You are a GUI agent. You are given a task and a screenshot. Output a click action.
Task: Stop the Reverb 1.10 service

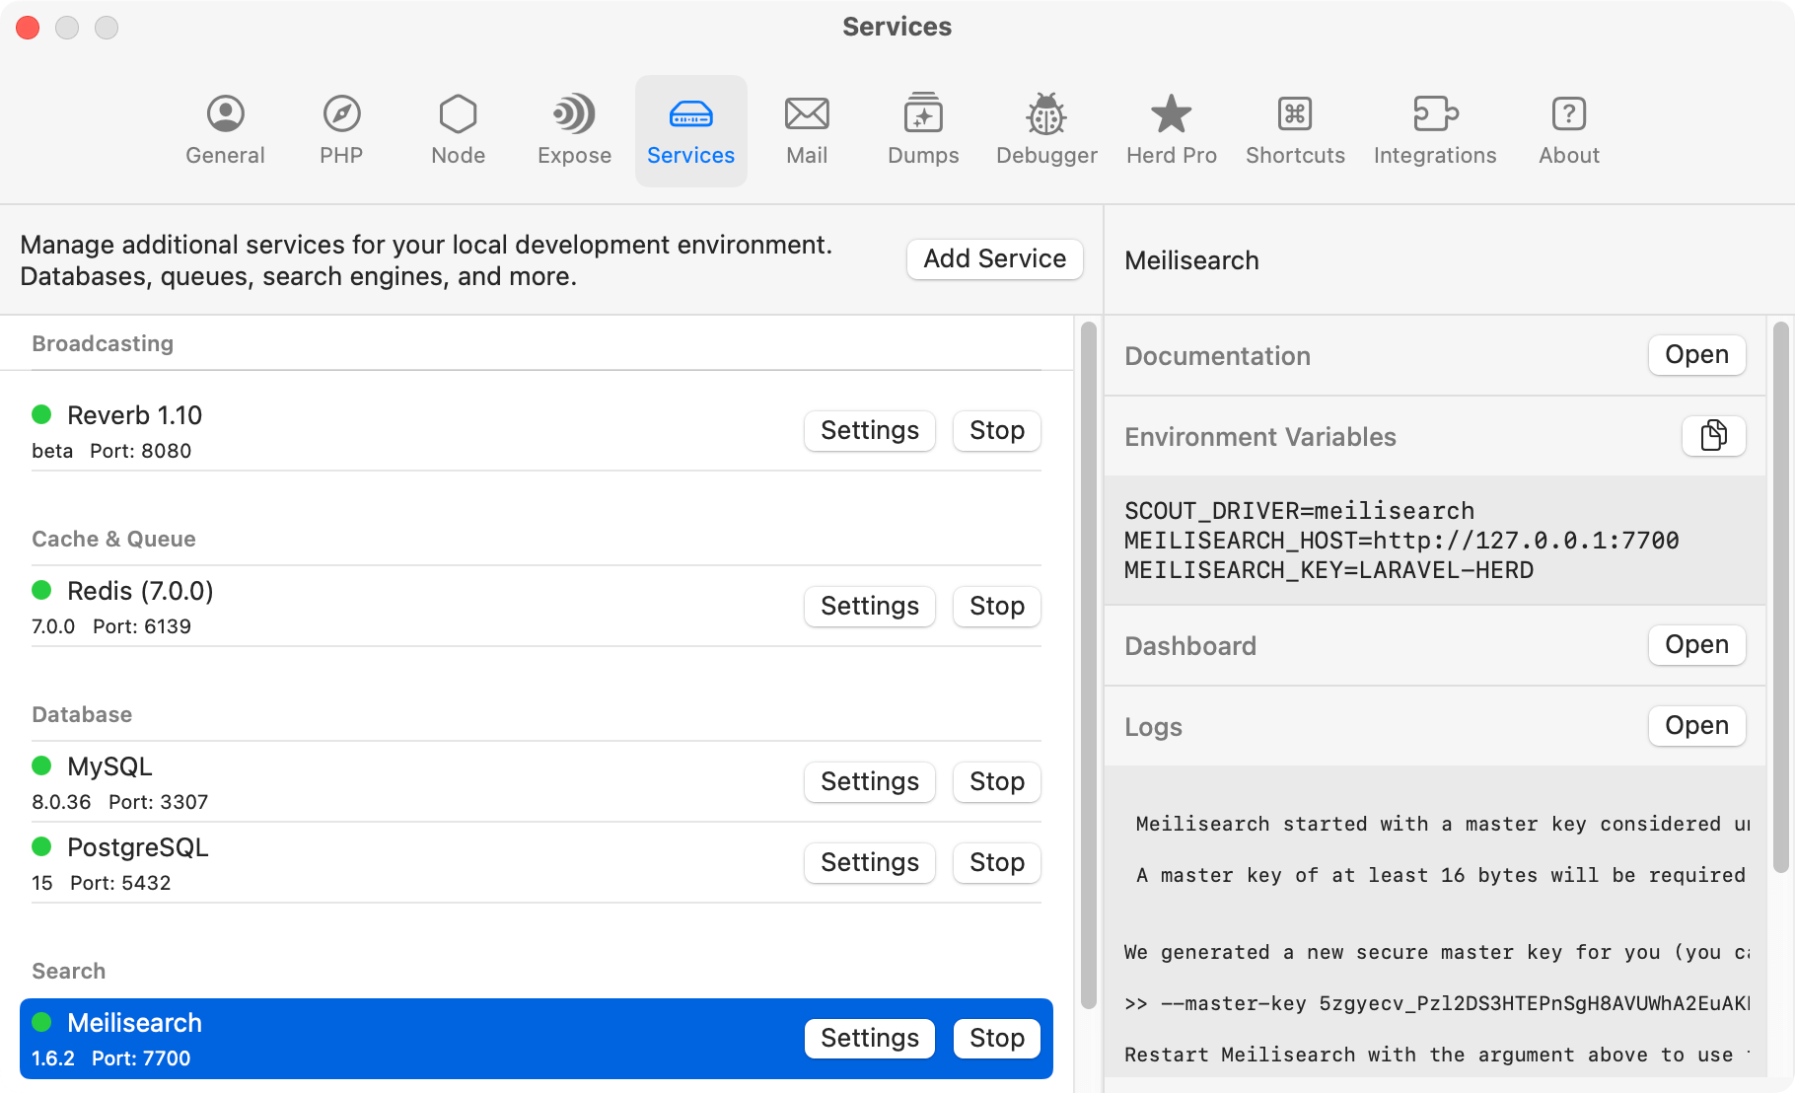996,430
